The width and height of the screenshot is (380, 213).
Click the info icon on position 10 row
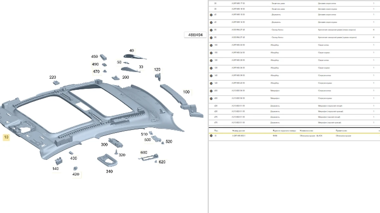pos(211,136)
